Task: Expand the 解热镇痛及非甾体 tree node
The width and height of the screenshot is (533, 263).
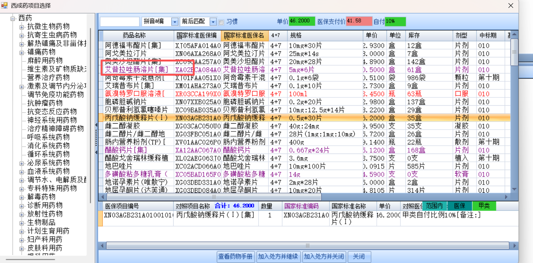Action: click(x=22, y=44)
